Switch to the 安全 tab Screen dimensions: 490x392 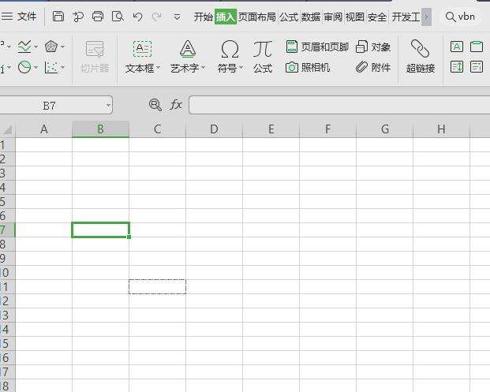click(x=377, y=17)
